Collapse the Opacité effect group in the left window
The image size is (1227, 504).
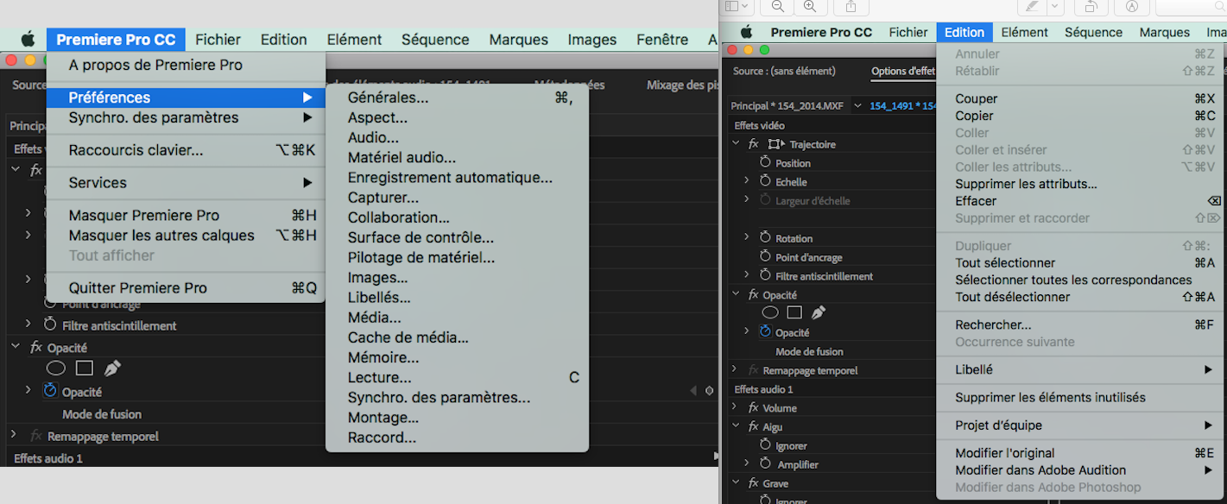tap(14, 347)
